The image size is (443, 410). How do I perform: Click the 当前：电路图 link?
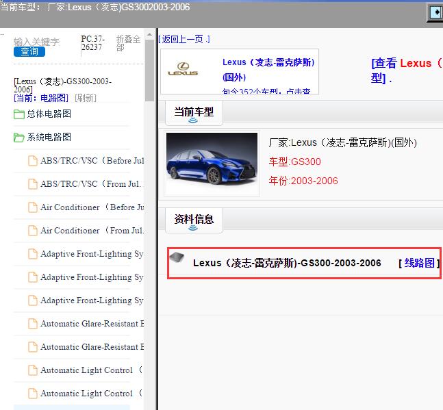coord(41,98)
